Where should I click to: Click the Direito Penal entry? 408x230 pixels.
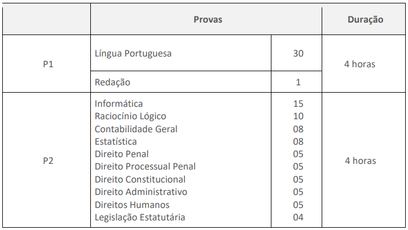point(122,154)
